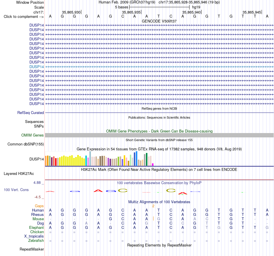This screenshot has width=274, height=256.
Task: Click the 'Human Feb. 2009 (GRCh37/hg19)' heading
Action: (x=127, y=2)
